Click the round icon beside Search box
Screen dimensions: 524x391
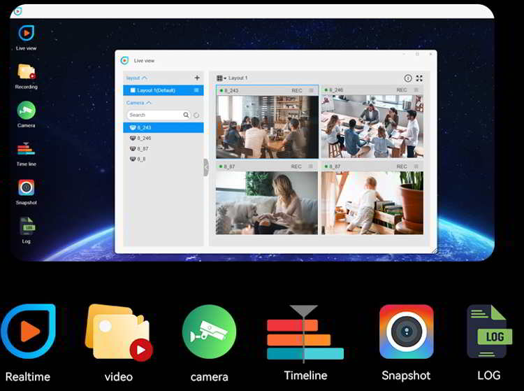tap(196, 115)
